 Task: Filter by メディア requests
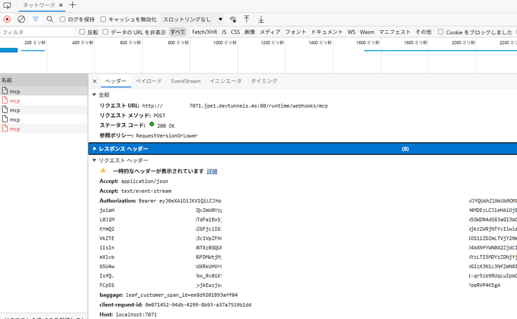(x=270, y=32)
